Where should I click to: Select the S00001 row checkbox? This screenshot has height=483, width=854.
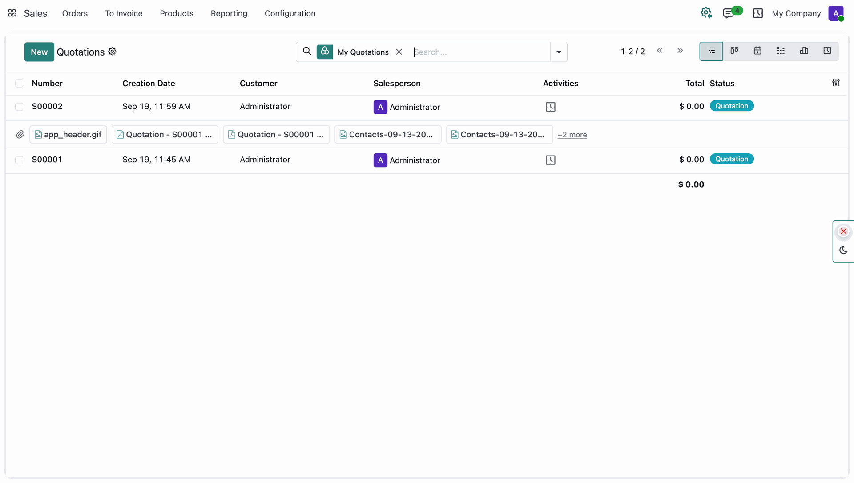[x=19, y=160]
